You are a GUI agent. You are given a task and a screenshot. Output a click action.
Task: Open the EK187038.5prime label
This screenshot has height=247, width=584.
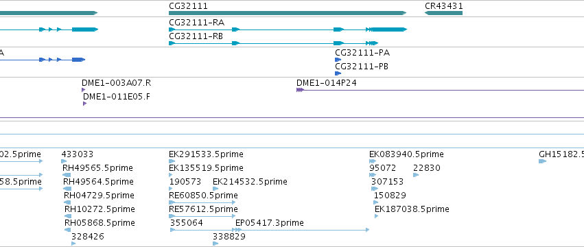412,209
